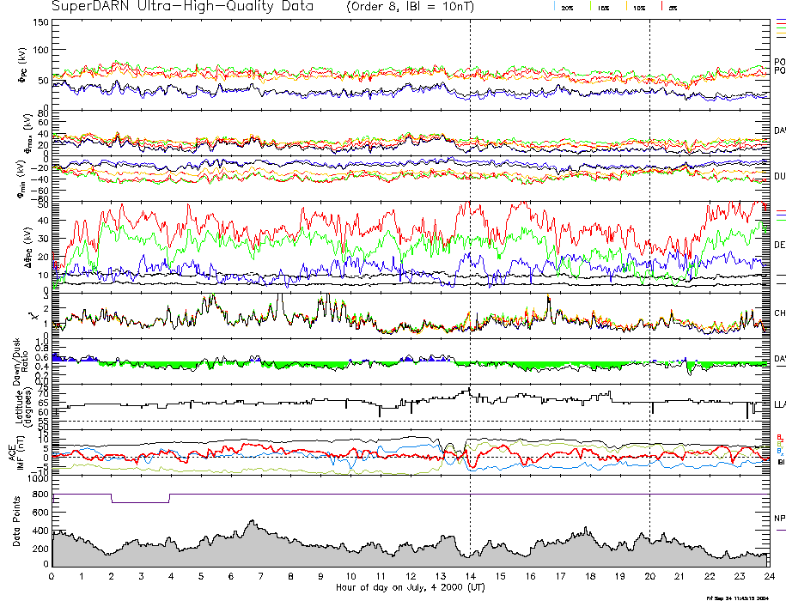Click the purple step line in Data Points panel

pyautogui.click(x=411, y=495)
